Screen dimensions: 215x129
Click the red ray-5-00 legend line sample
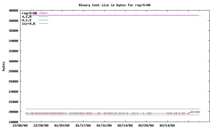click(43, 13)
